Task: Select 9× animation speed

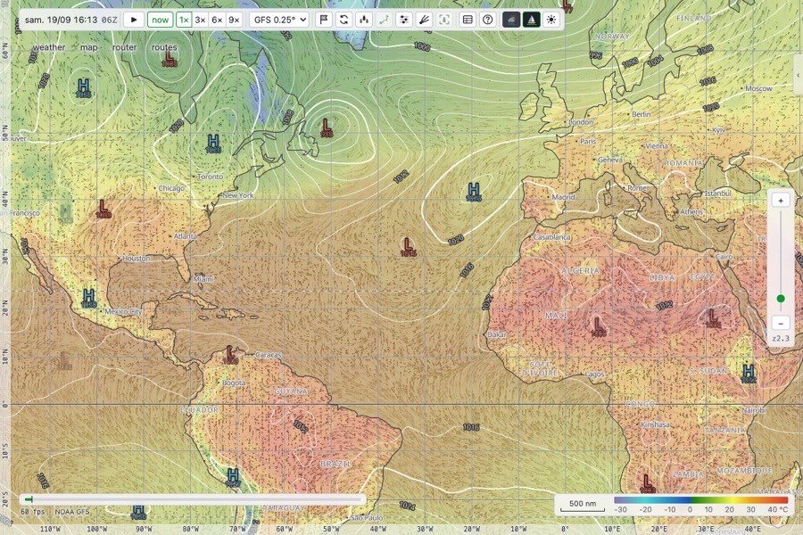Action: coord(234,20)
